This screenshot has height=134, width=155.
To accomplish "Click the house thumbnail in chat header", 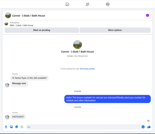I will (x=8, y=15).
